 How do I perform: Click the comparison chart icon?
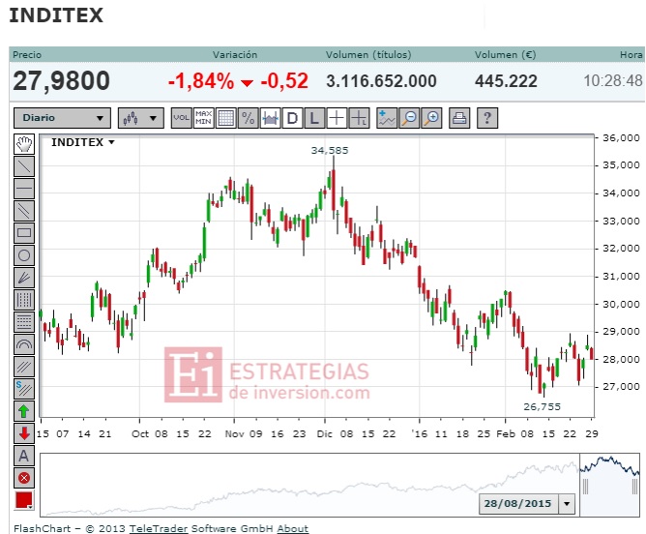(x=270, y=118)
